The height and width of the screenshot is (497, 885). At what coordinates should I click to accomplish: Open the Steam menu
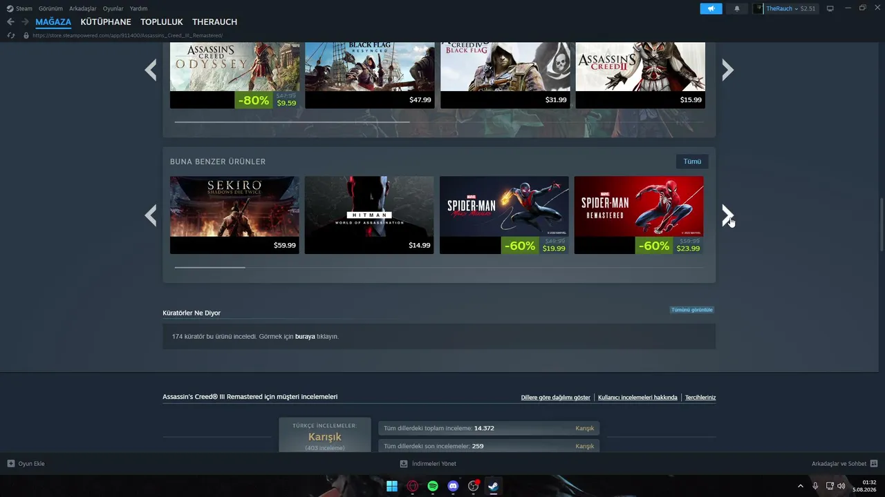click(19, 8)
